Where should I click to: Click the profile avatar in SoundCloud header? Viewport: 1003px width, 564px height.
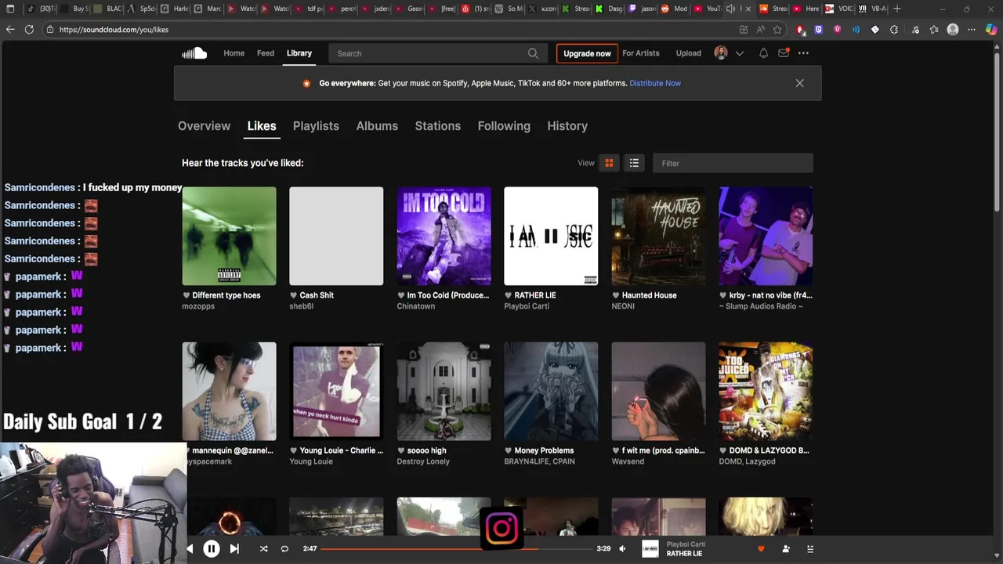pyautogui.click(x=721, y=52)
